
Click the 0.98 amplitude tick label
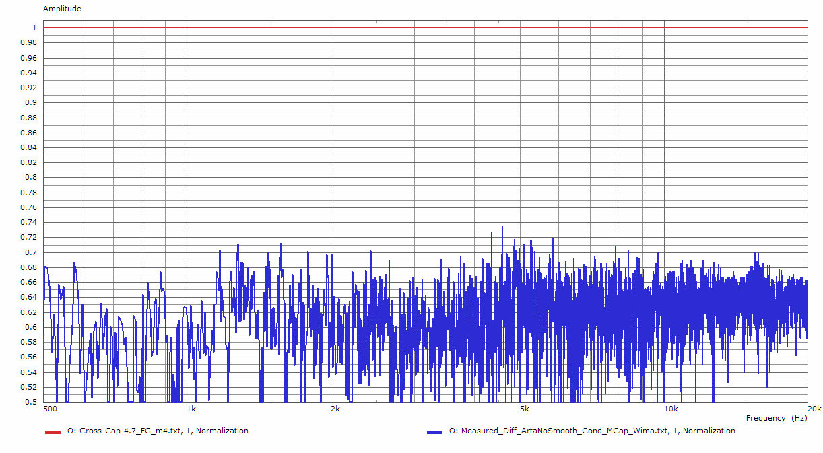click(29, 42)
